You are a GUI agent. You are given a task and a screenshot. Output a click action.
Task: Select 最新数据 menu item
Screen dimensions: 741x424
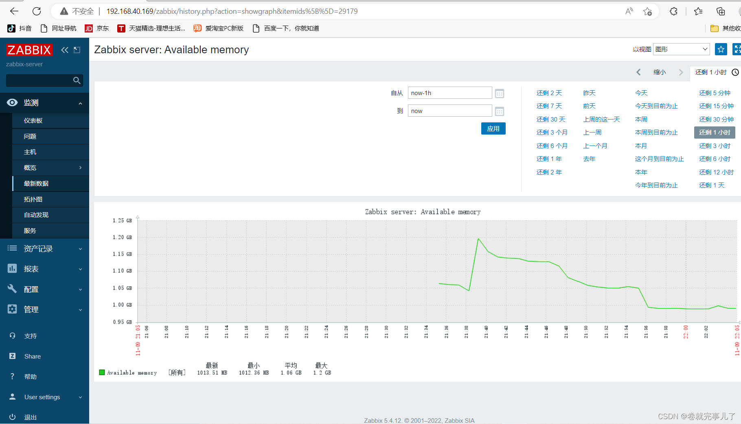point(50,184)
